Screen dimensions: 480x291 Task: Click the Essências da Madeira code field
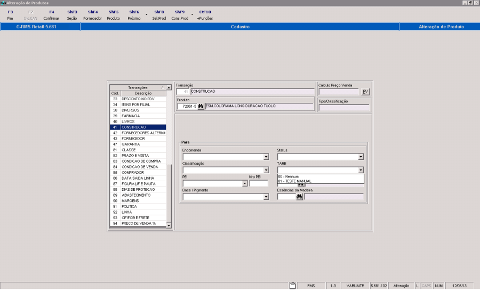tap(286, 197)
